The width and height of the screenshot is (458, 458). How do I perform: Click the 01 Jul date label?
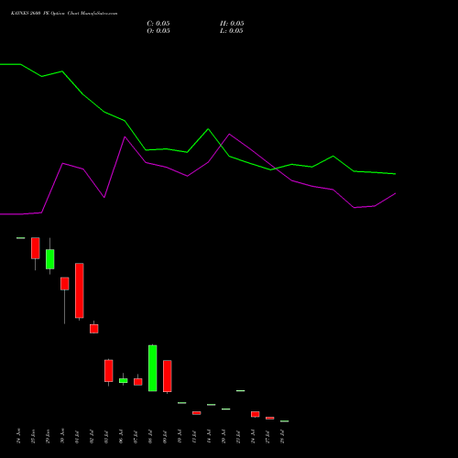78,437
